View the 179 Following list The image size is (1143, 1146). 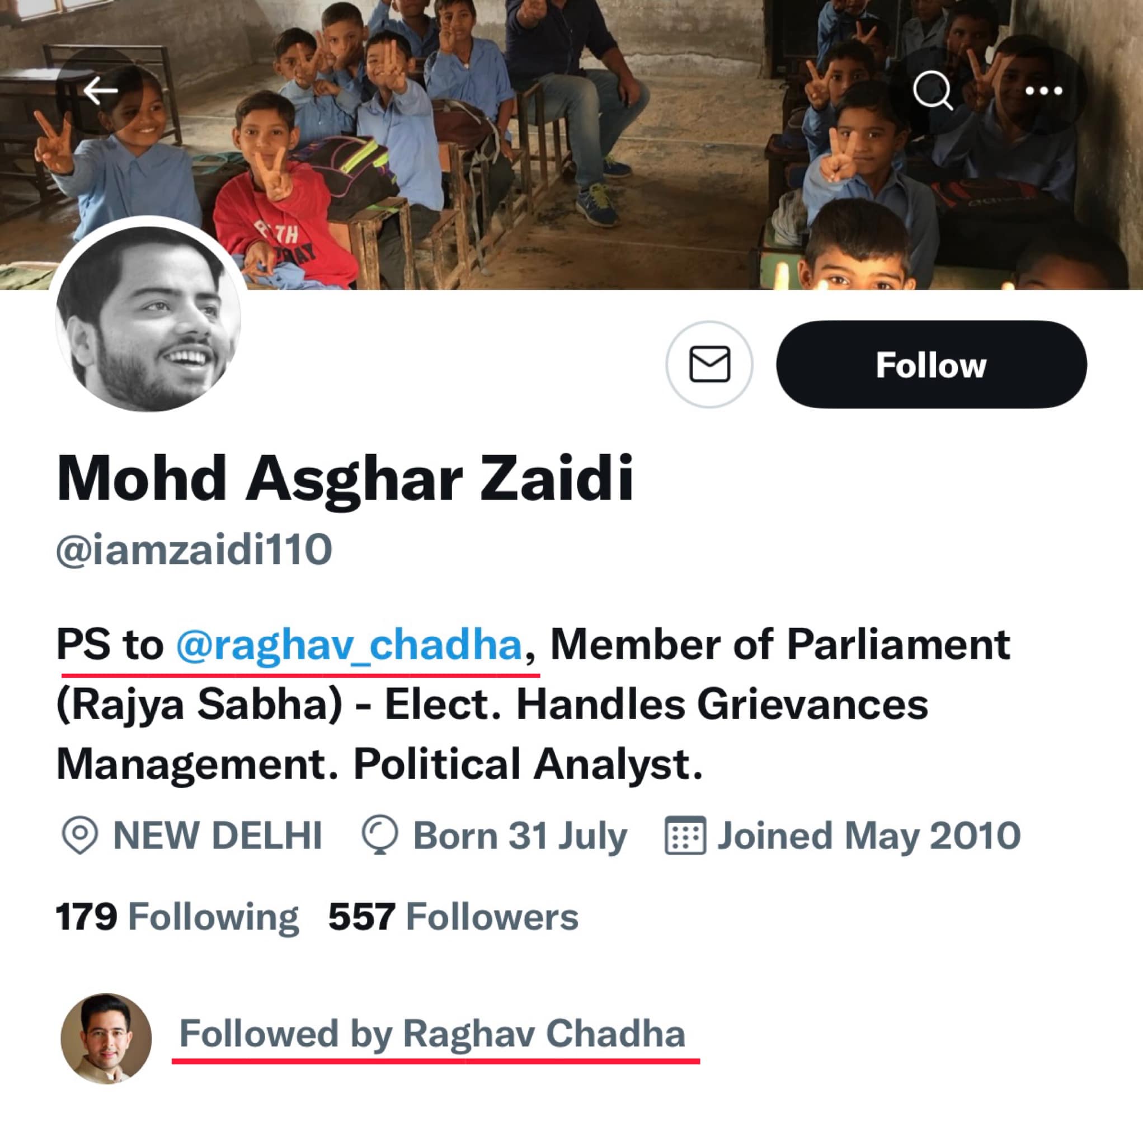click(x=177, y=917)
